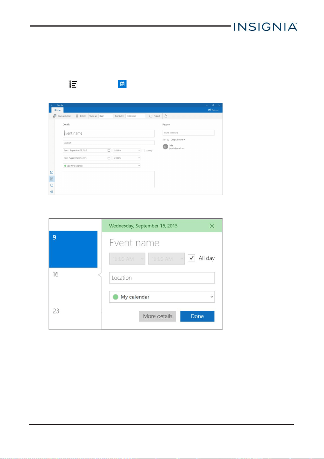Open the Show as Busy dropdown
The width and height of the screenshot is (324, 459).
pyautogui.click(x=106, y=116)
